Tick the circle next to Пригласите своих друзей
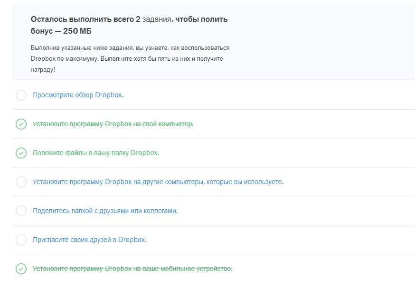The height and width of the screenshot is (298, 415). coord(21,240)
